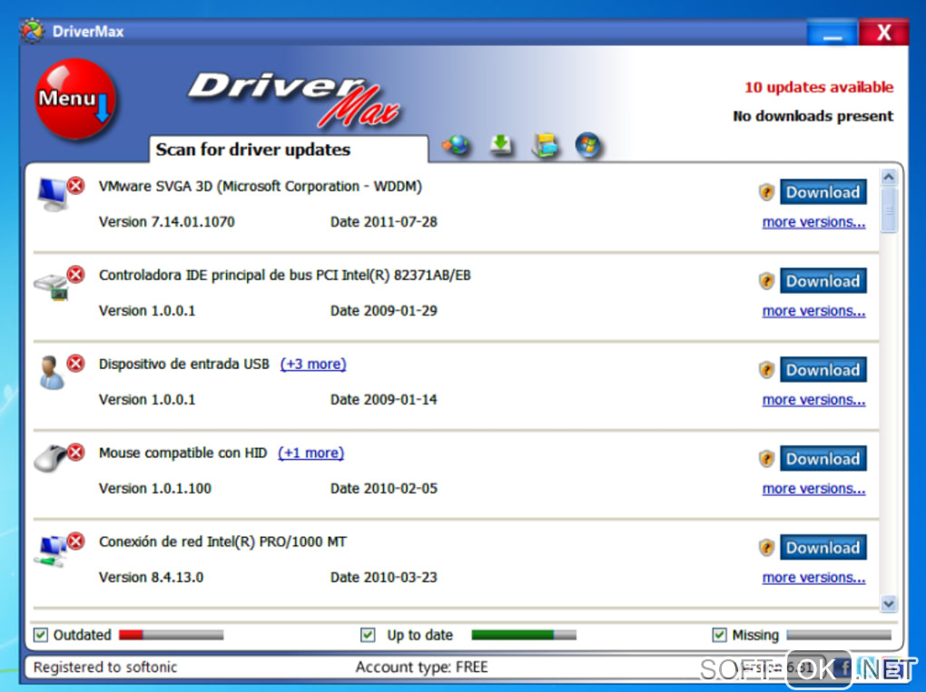The image size is (926, 692).
Task: Click the shield icon in USB device row
Action: click(766, 370)
